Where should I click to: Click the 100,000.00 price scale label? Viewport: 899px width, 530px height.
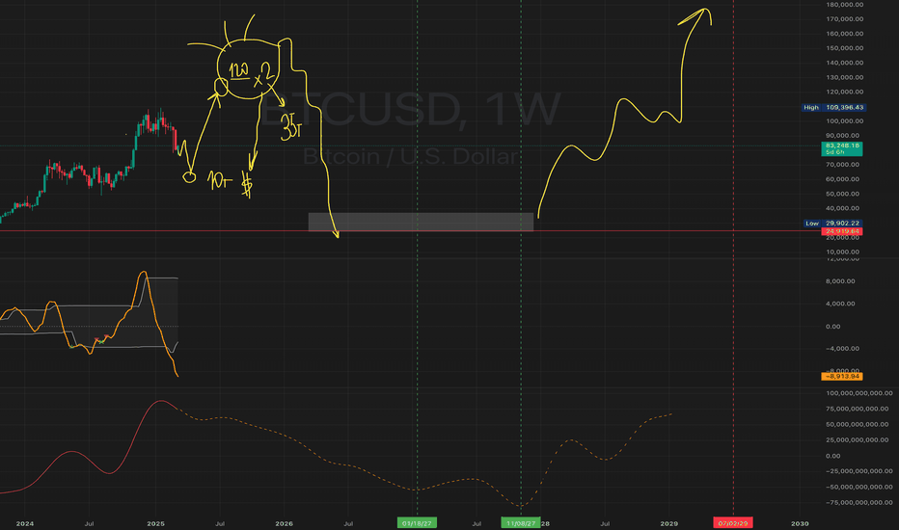point(845,120)
